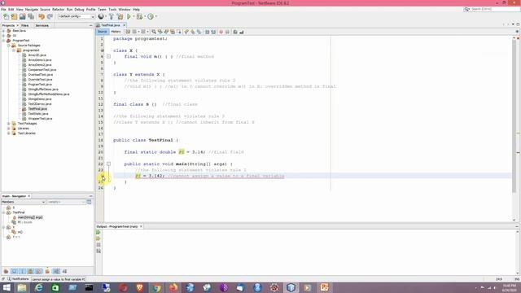Open WrapperTest.java in project tree

pyautogui.click(x=40, y=119)
